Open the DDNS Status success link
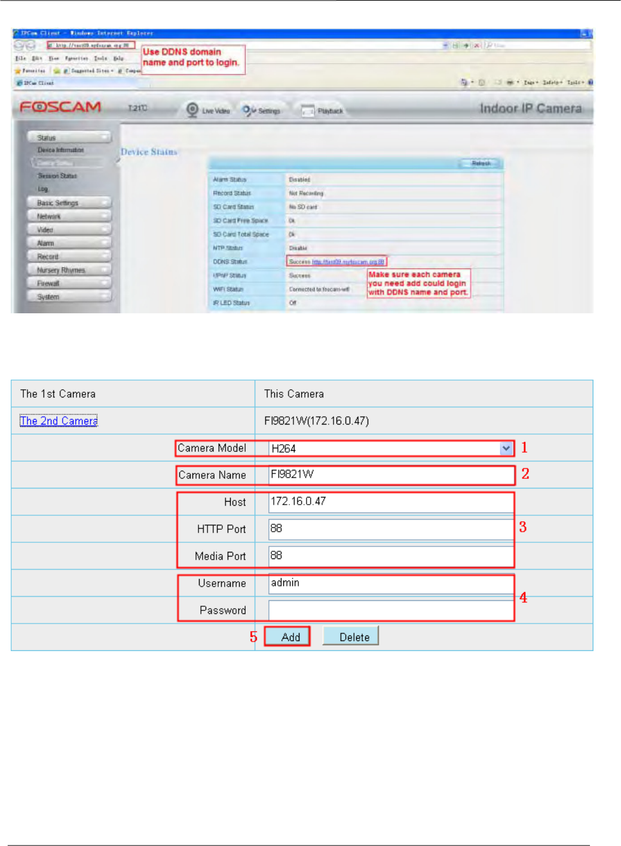The height and width of the screenshot is (846, 621). click(x=348, y=262)
